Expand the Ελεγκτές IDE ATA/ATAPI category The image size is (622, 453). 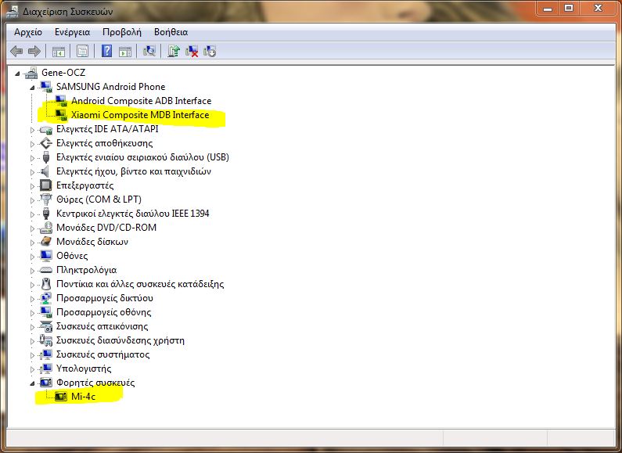pos(33,129)
